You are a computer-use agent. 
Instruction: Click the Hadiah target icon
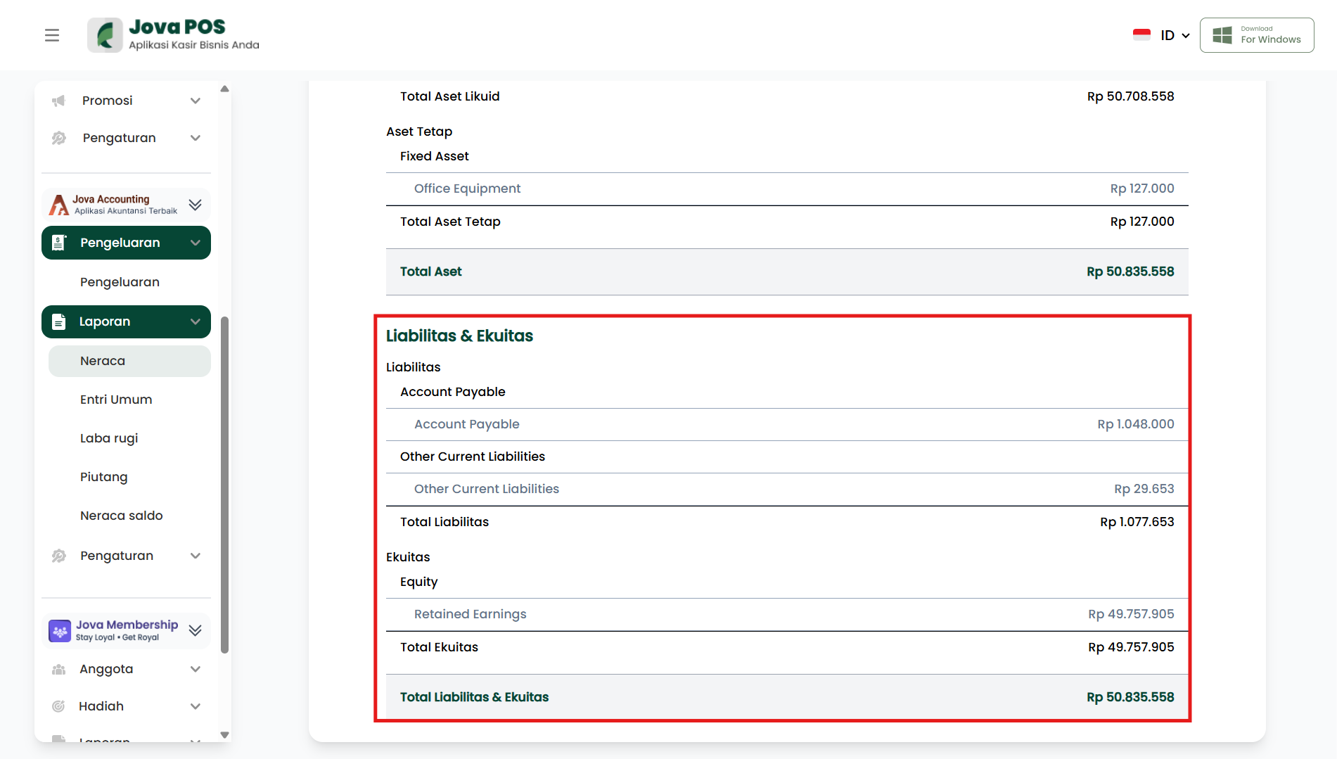pos(59,706)
